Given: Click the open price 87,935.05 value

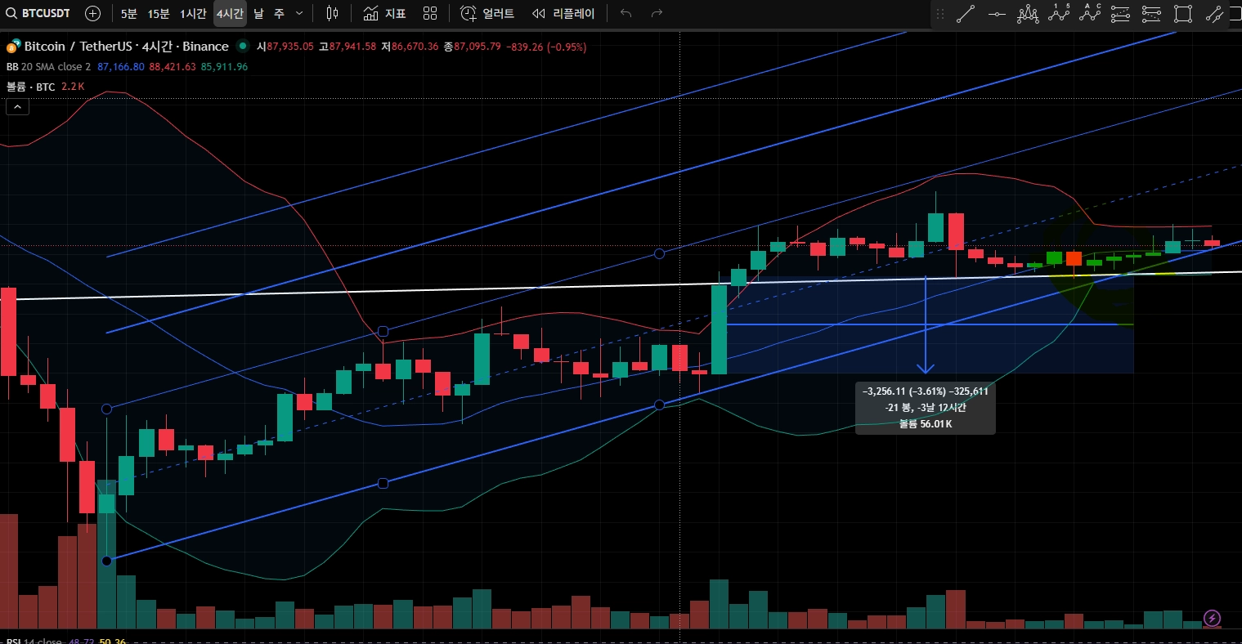Looking at the screenshot, I should (290, 47).
